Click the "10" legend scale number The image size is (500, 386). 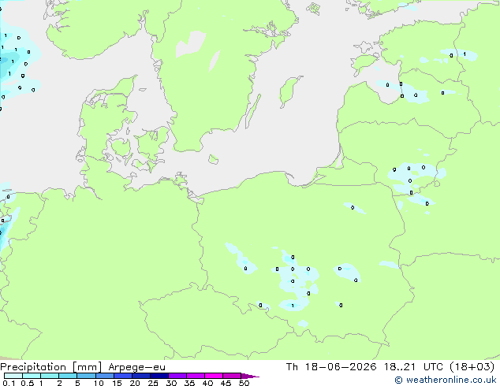pyautogui.click(x=99, y=383)
